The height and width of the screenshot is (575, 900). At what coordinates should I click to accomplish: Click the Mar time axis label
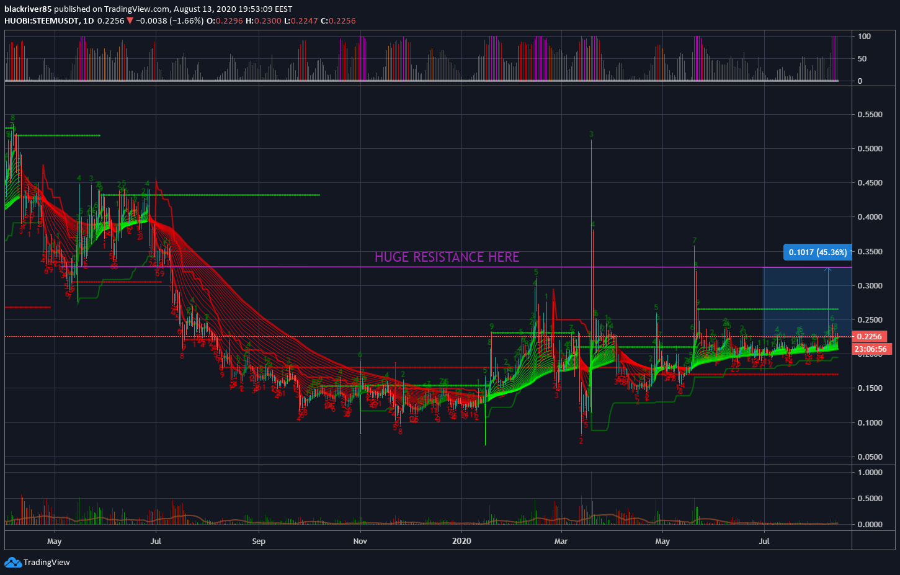tap(561, 542)
